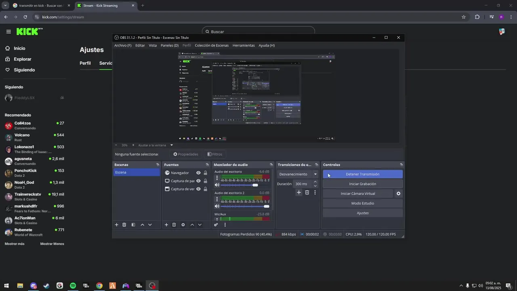Undock the Fuentes panel

207,165
